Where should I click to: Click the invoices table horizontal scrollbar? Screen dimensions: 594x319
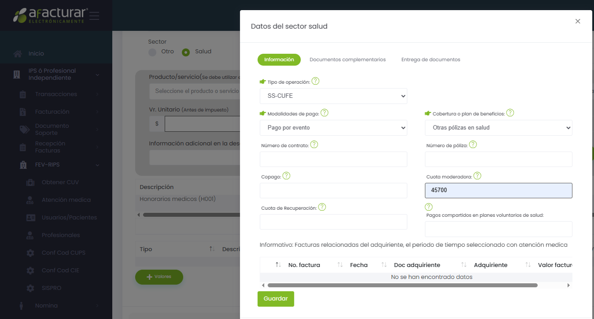click(x=403, y=286)
